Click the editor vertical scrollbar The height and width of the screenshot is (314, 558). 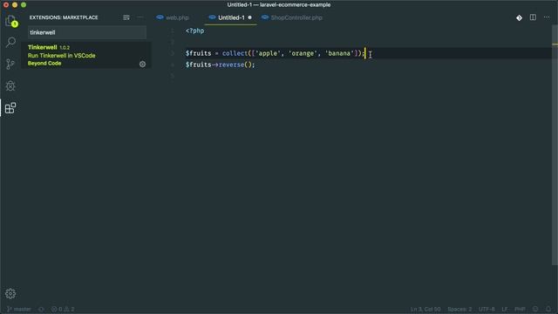pos(555,146)
